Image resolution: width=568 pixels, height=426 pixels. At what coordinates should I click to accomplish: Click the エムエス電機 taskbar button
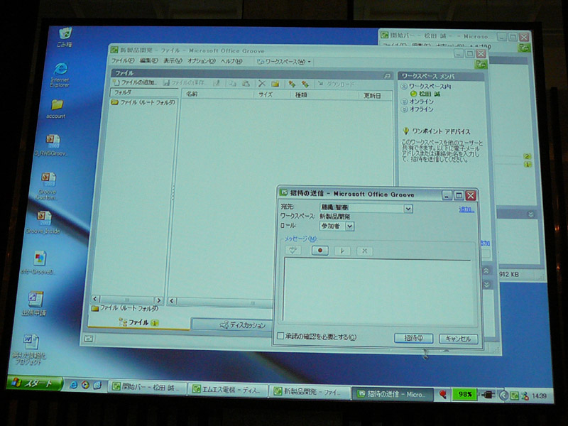(x=227, y=390)
